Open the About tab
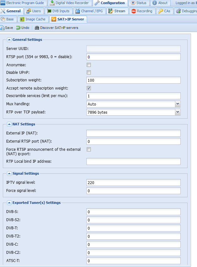 [160, 3]
